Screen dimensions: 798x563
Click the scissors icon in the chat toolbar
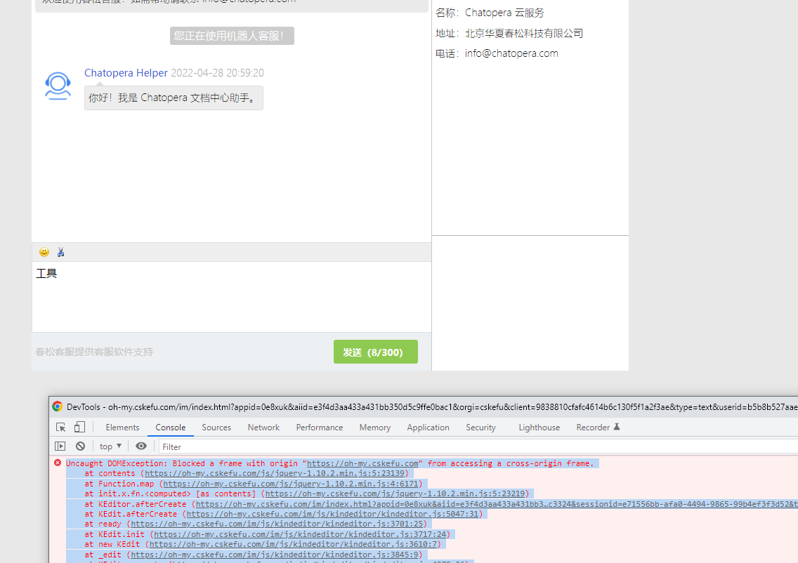point(61,251)
